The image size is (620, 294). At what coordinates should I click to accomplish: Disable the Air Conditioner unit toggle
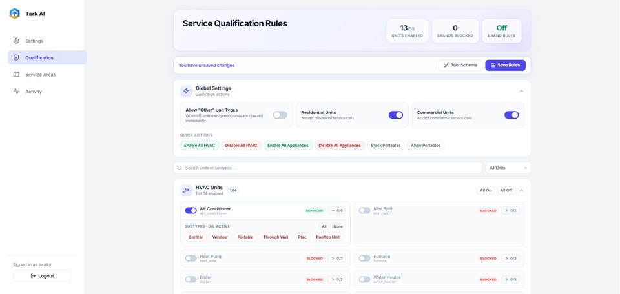(x=191, y=211)
